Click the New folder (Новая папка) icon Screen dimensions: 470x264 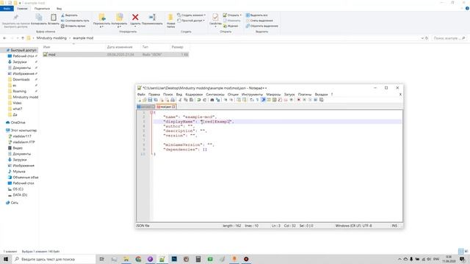[x=170, y=18]
